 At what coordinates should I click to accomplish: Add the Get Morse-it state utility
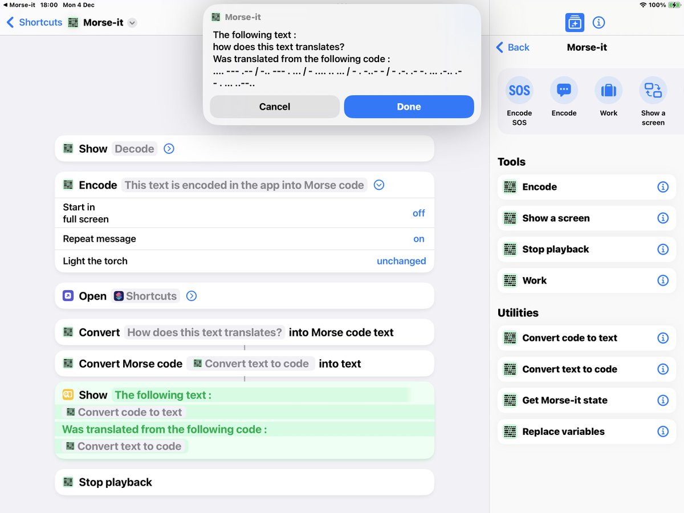tap(587, 400)
